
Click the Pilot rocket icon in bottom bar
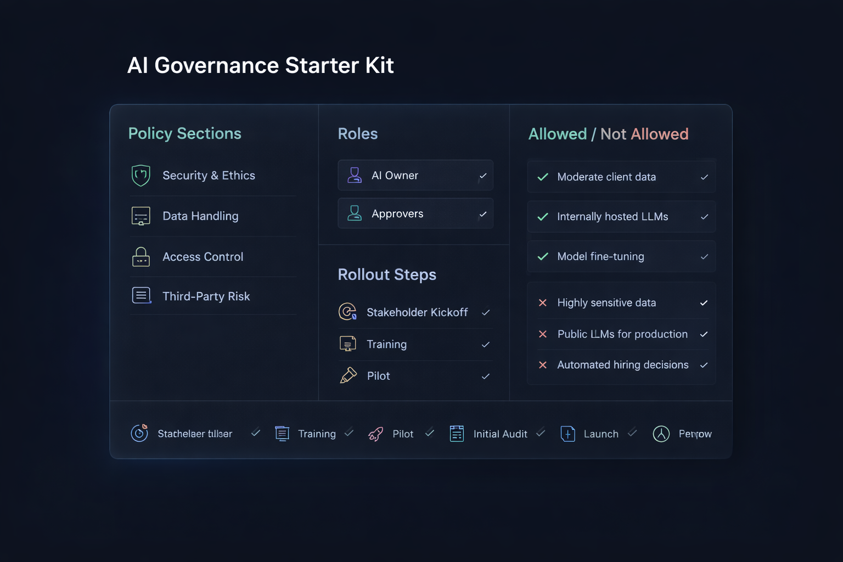pyautogui.click(x=376, y=434)
